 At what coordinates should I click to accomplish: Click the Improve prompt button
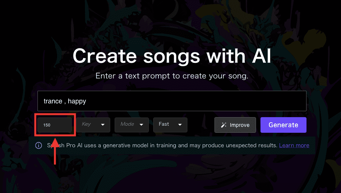[235, 125]
